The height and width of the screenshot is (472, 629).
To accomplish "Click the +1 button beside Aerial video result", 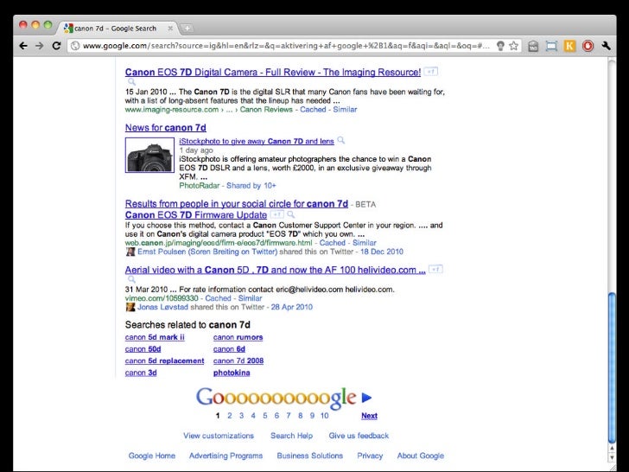I will 435,269.
